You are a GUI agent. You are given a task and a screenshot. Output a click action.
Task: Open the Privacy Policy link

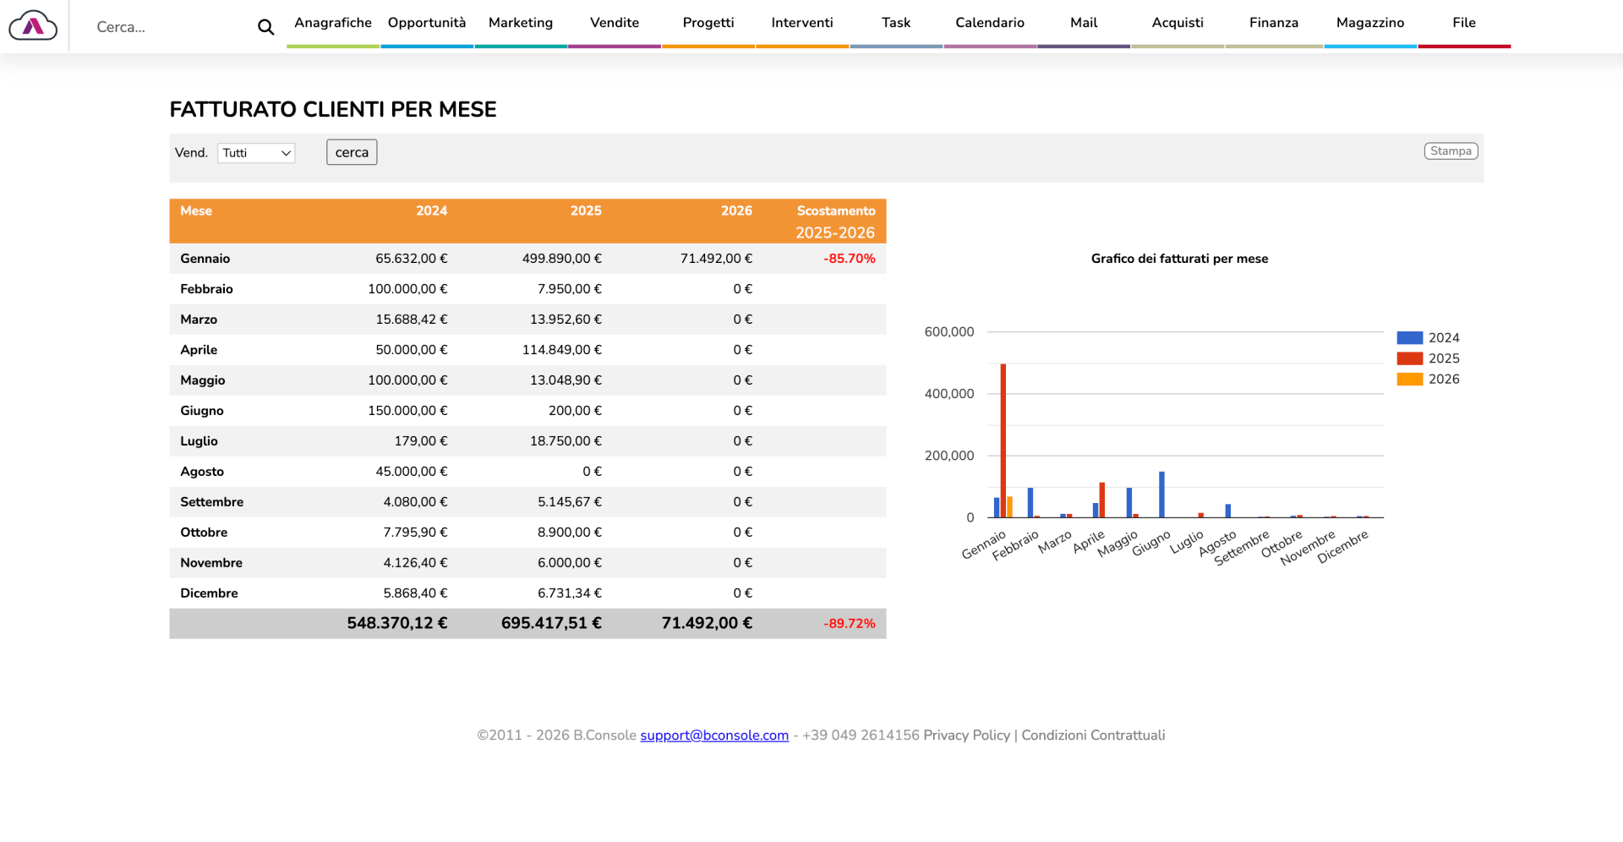click(966, 735)
